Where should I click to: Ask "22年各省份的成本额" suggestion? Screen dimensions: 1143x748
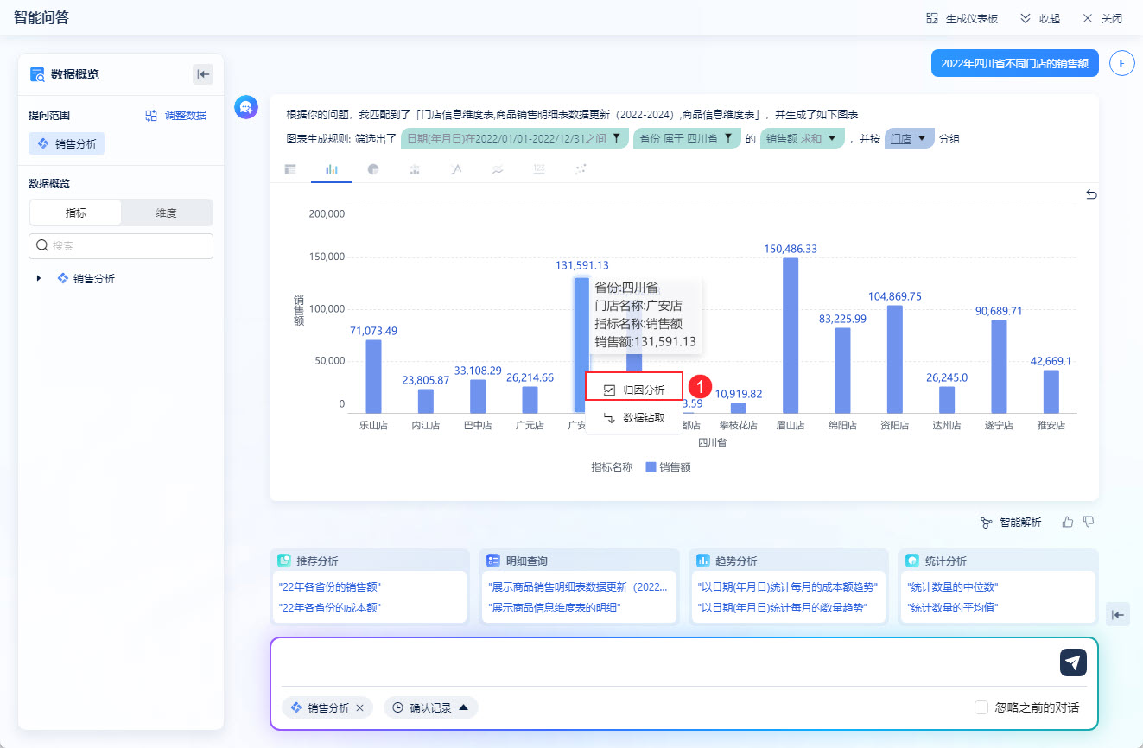click(329, 607)
